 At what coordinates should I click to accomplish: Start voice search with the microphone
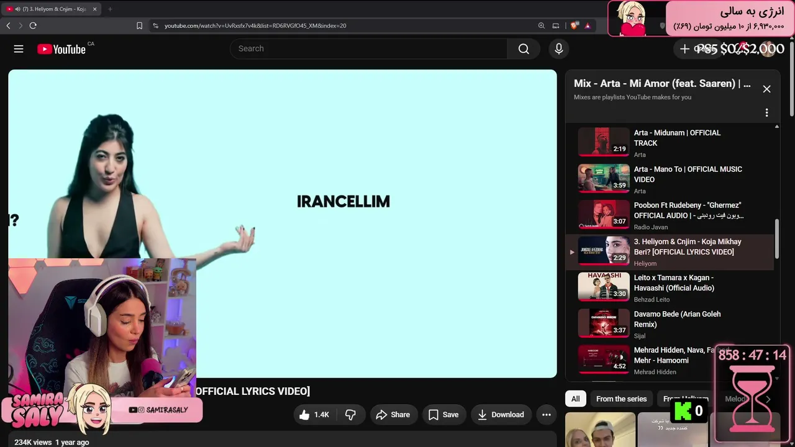559,49
